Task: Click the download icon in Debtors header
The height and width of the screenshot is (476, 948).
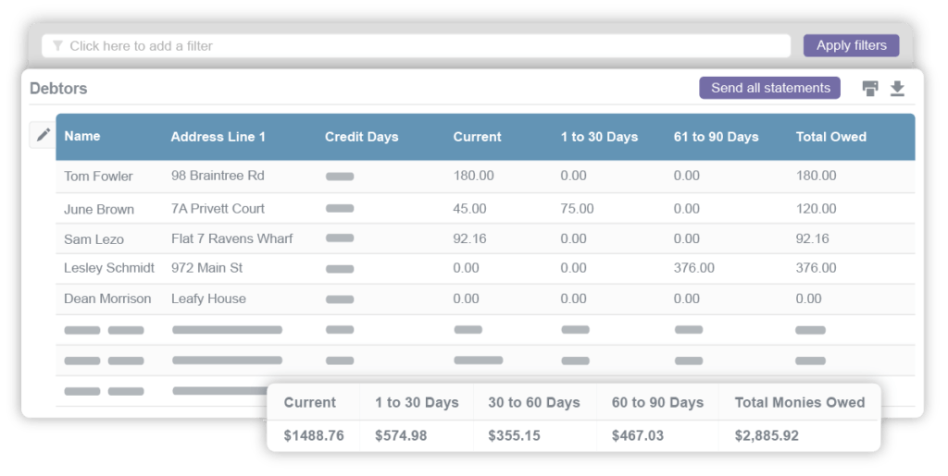Action: (897, 89)
